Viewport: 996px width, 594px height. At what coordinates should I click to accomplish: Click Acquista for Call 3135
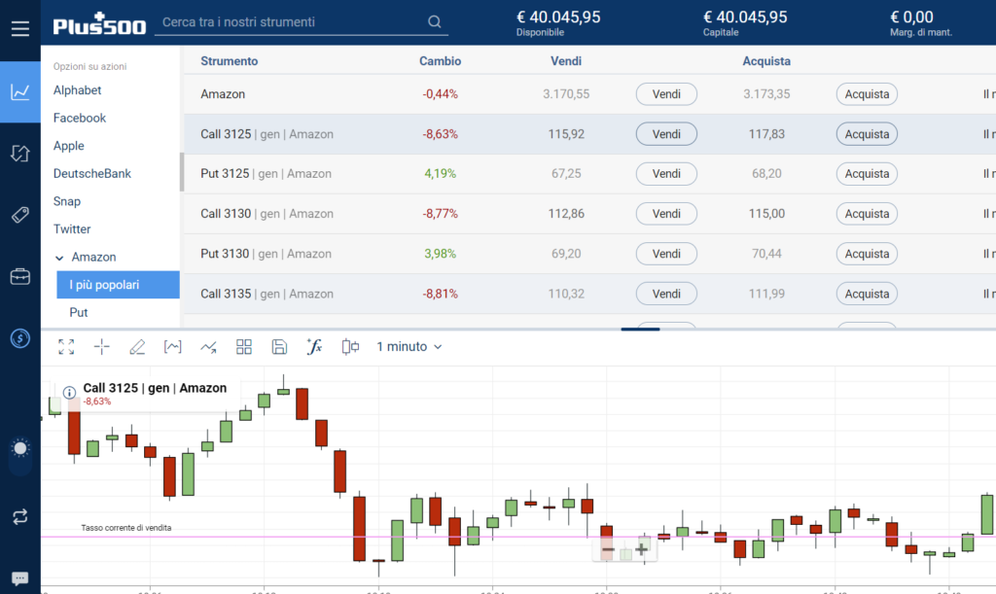coord(867,294)
